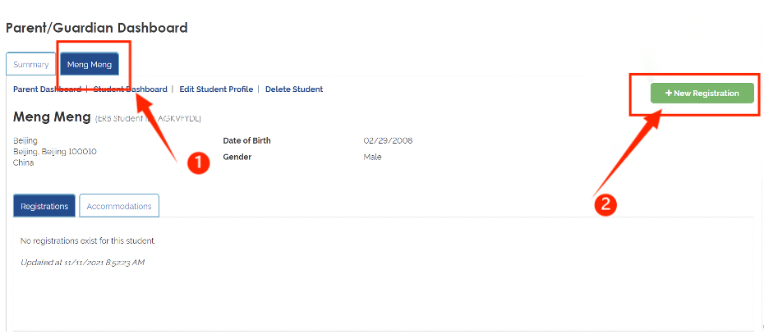This screenshot has width=764, height=334.
Task: Click the large Meng Meng name heading
Action: coord(52,117)
